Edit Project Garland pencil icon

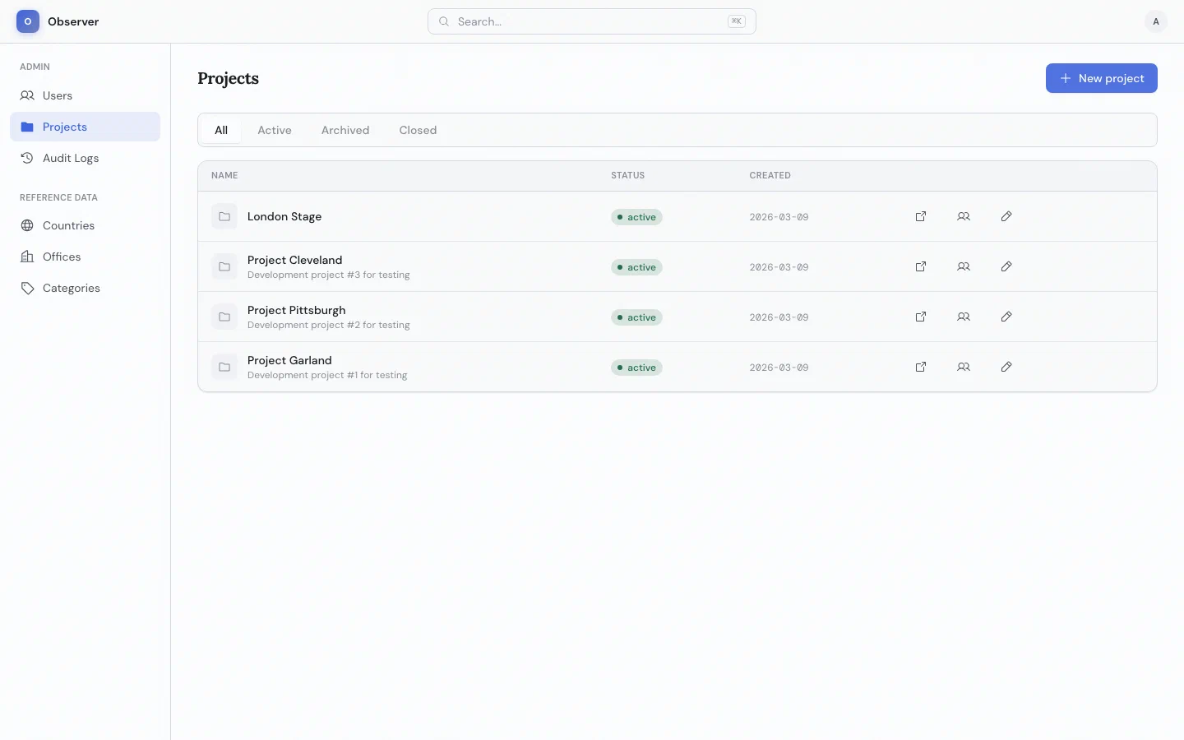click(1006, 367)
